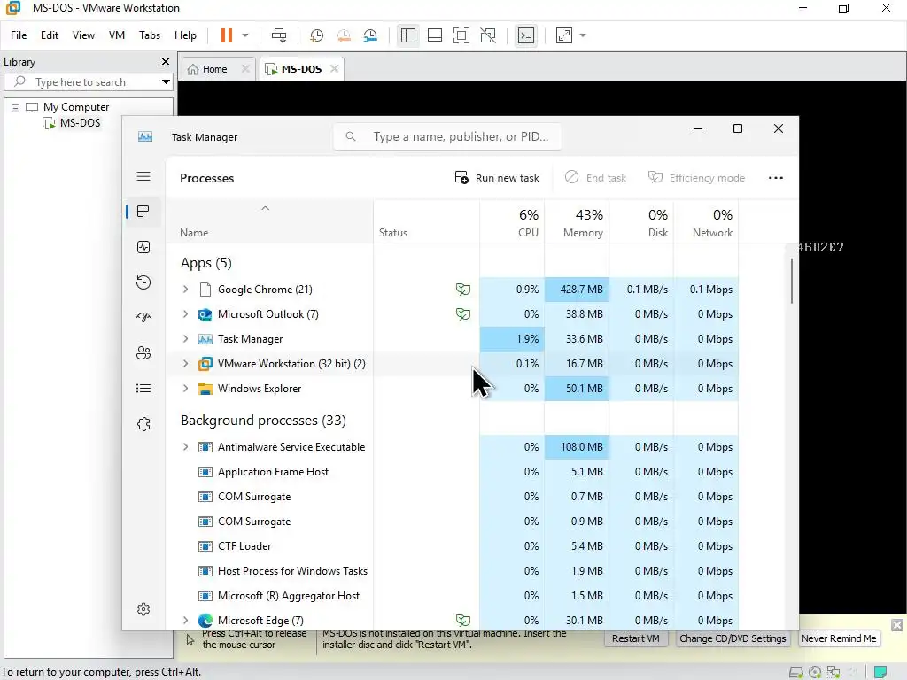This screenshot has width=907, height=680.
Task: Show the console view icon in VMware toolbar
Action: pyautogui.click(x=526, y=35)
